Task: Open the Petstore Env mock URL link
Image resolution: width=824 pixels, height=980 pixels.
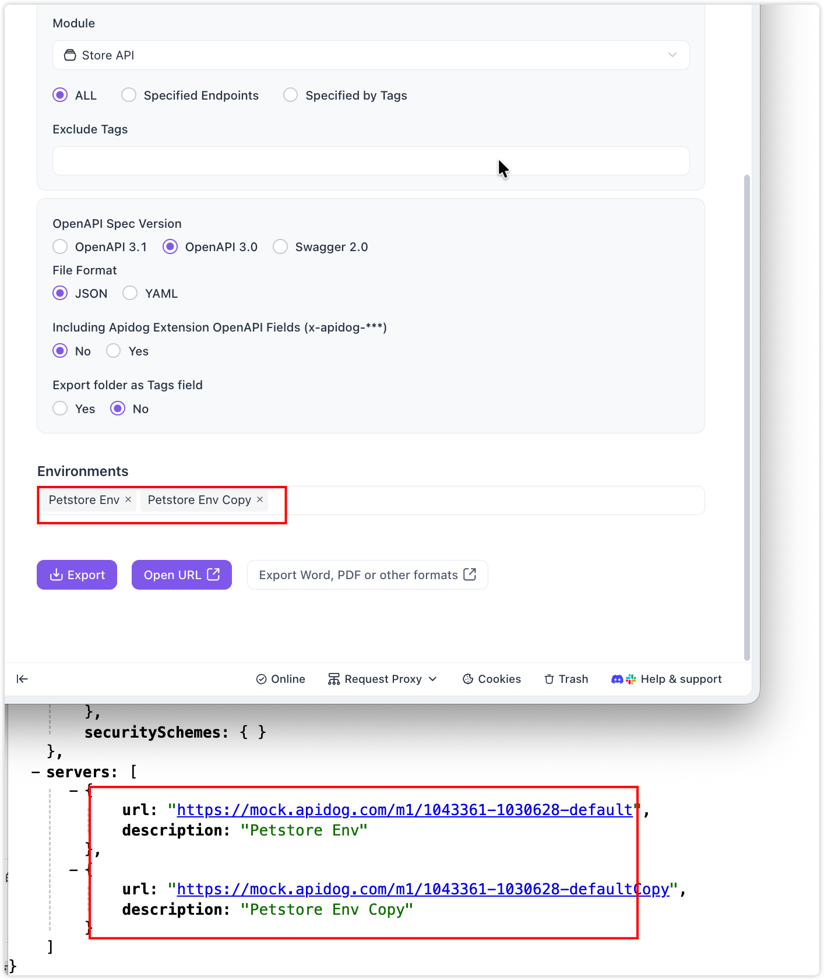Action: [x=404, y=810]
